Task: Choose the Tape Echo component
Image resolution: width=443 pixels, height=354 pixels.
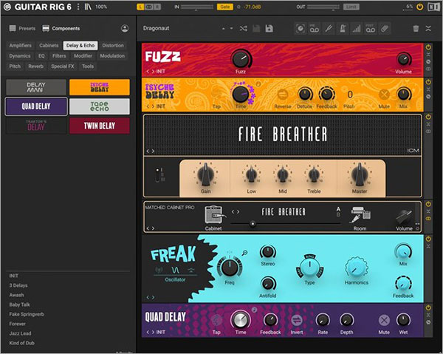Action: pos(100,106)
